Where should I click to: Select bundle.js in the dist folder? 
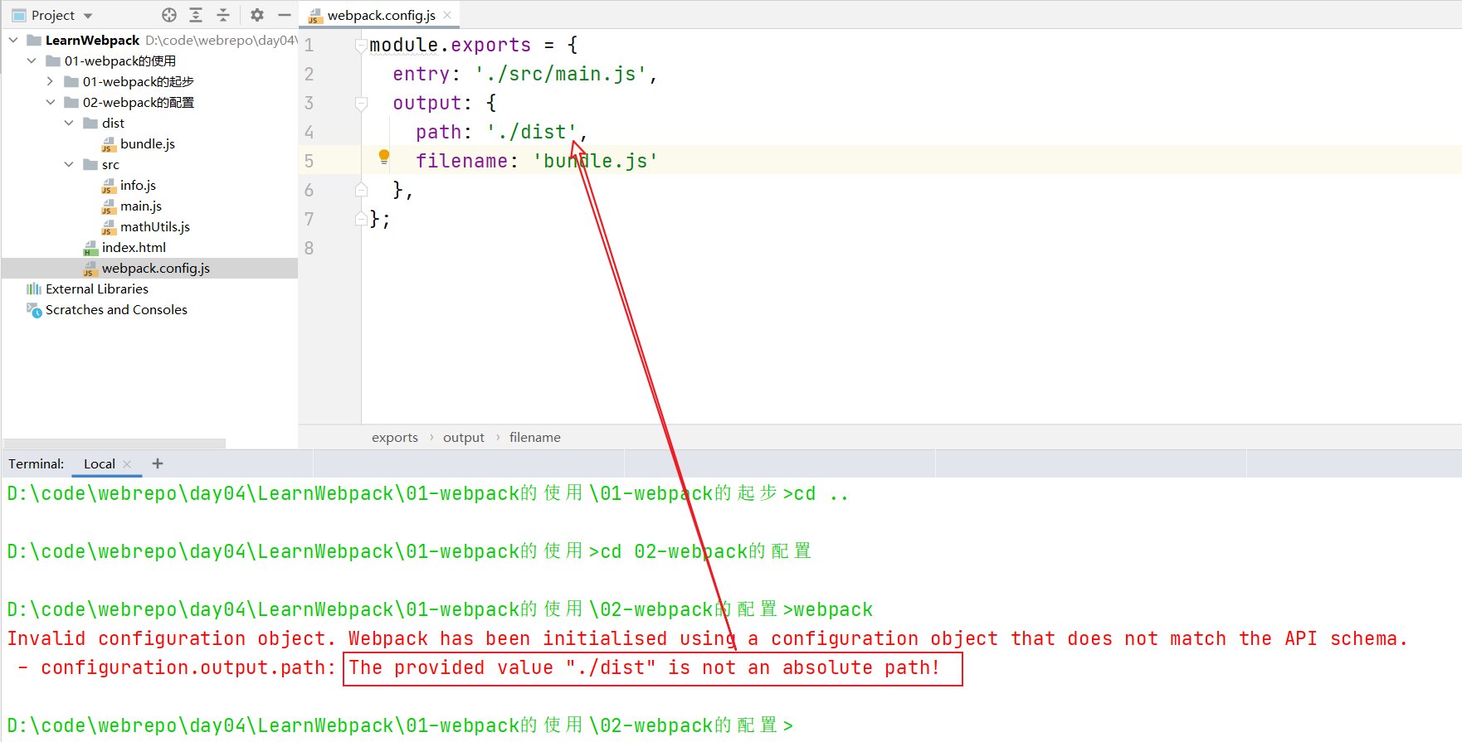(148, 143)
